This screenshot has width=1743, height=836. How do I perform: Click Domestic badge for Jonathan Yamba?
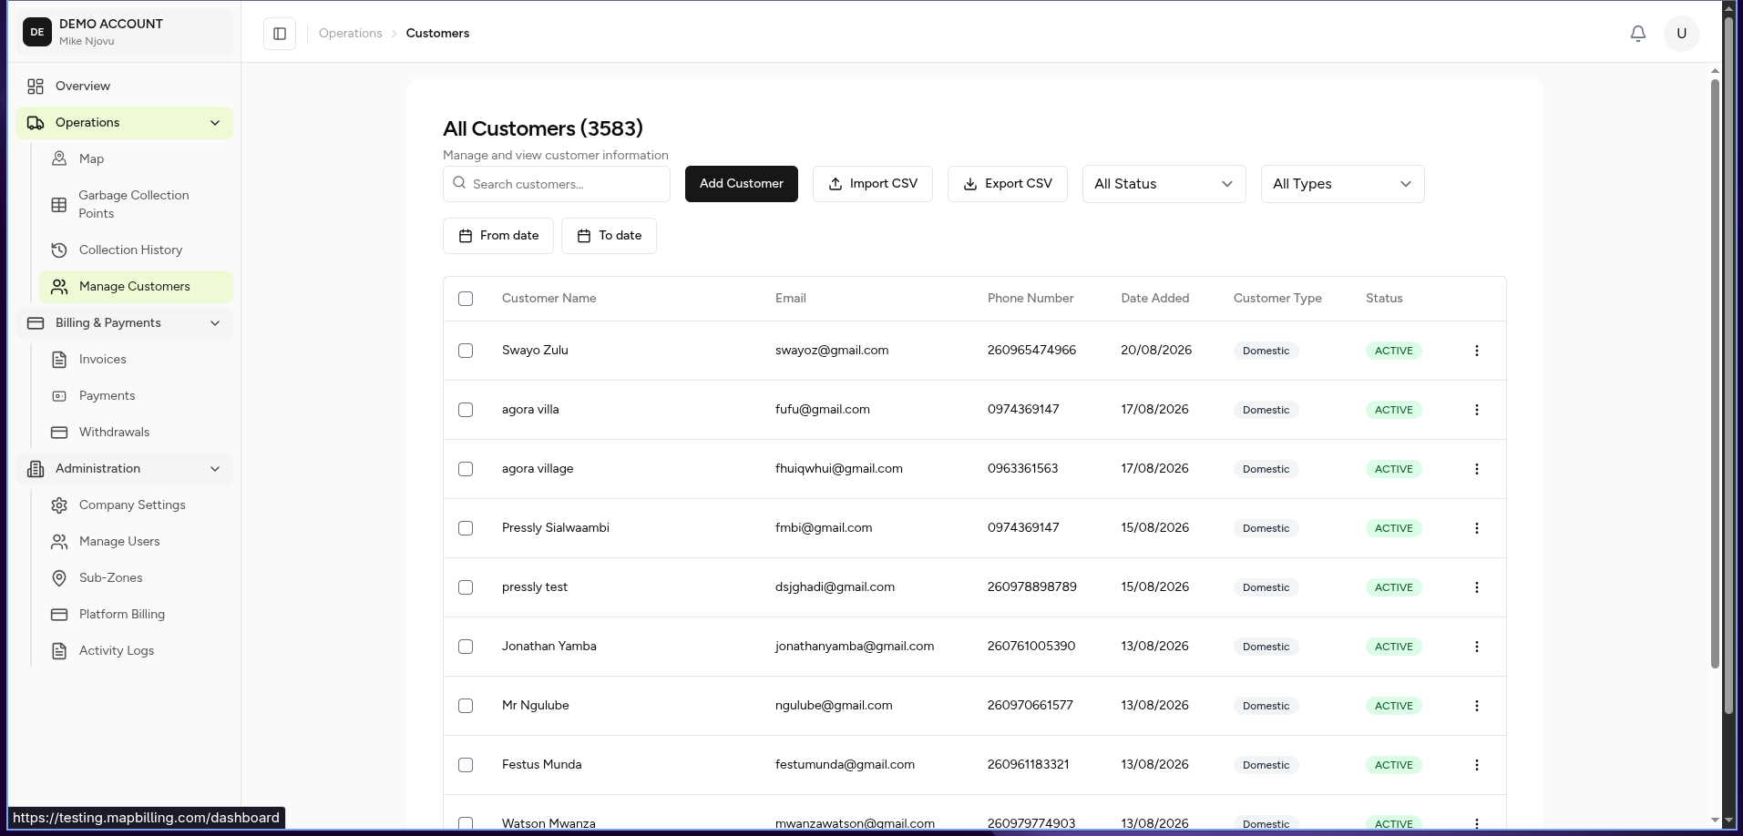1266,647
